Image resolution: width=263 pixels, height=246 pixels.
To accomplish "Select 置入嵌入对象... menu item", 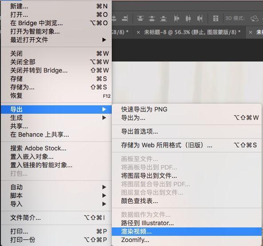I will [56, 157].
